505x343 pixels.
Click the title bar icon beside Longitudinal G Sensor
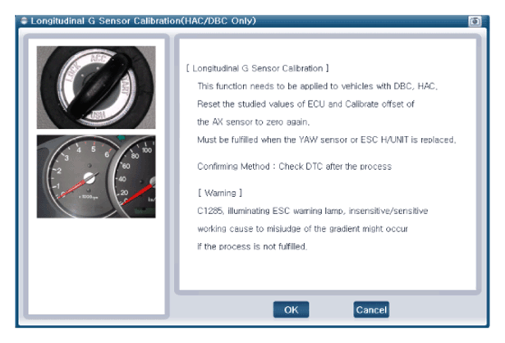pyautogui.click(x=24, y=21)
